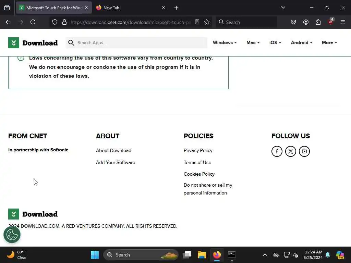The image size is (351, 263).
Task: Open the Add Your Software link
Action: [116, 162]
